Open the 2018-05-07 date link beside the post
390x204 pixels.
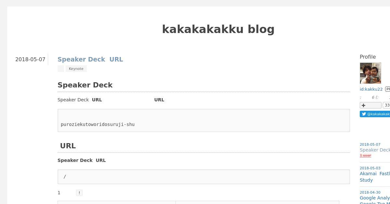(x=30, y=59)
